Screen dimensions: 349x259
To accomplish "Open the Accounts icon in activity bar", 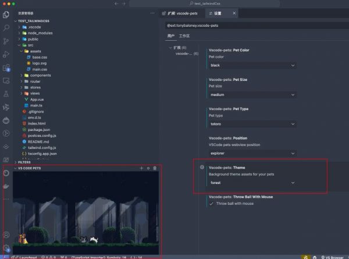I will (x=6, y=235).
